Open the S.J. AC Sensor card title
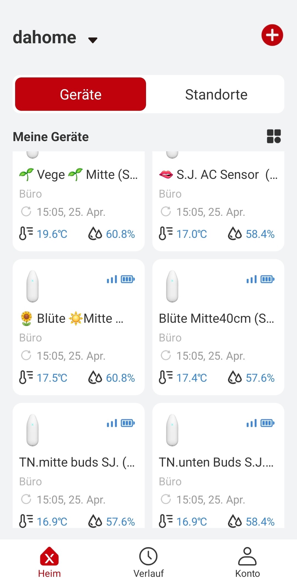The width and height of the screenshot is (297, 587). pyautogui.click(x=218, y=175)
